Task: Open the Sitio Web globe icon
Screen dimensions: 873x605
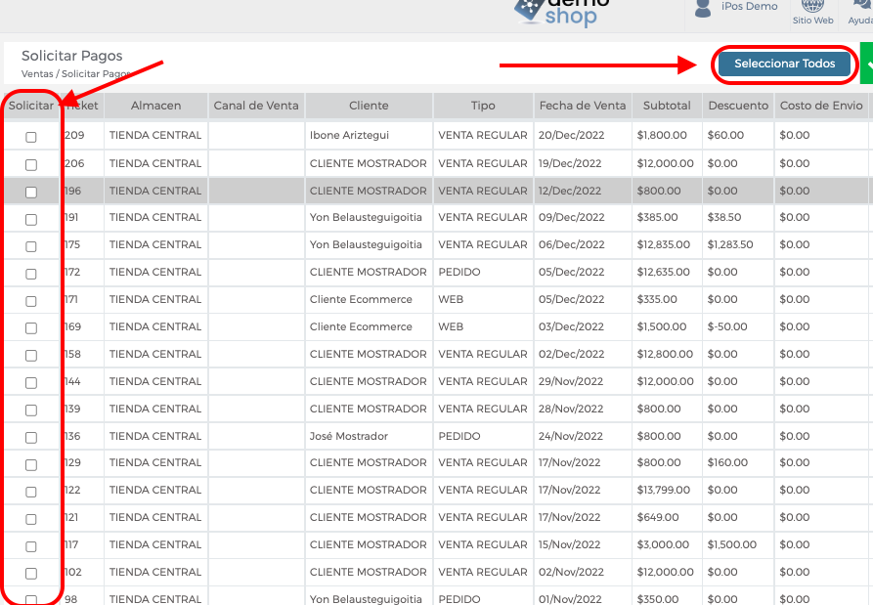Action: click(812, 6)
